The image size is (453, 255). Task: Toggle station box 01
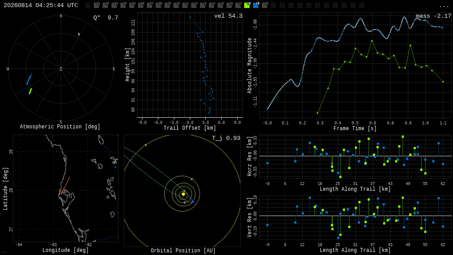tap(96, 5)
